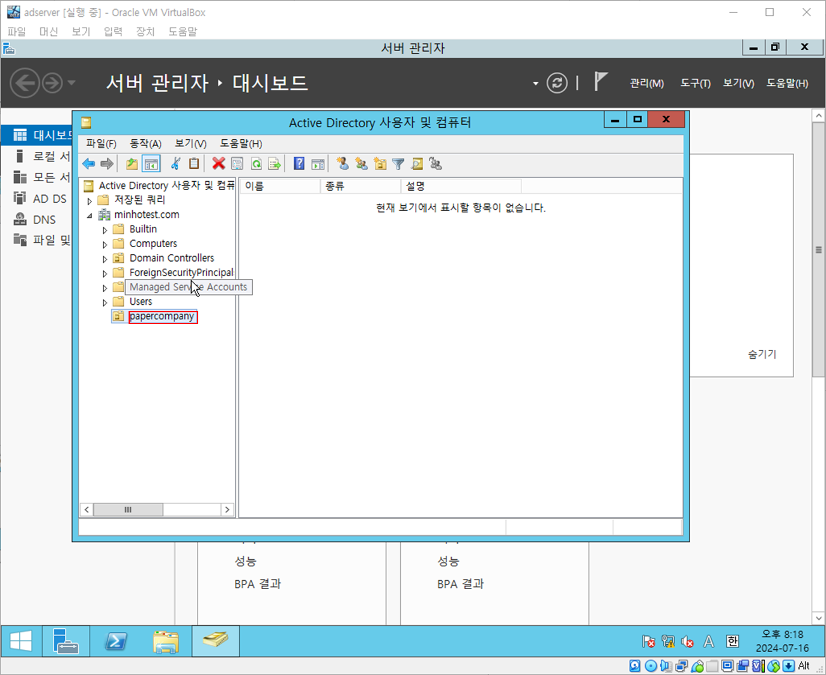Screen dimensions: 826x675
Task: Click Server Manager back navigation arrow
Action: click(x=25, y=83)
